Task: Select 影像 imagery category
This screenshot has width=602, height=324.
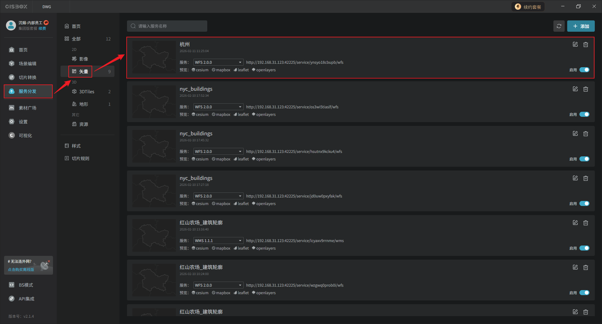Action: click(x=83, y=59)
